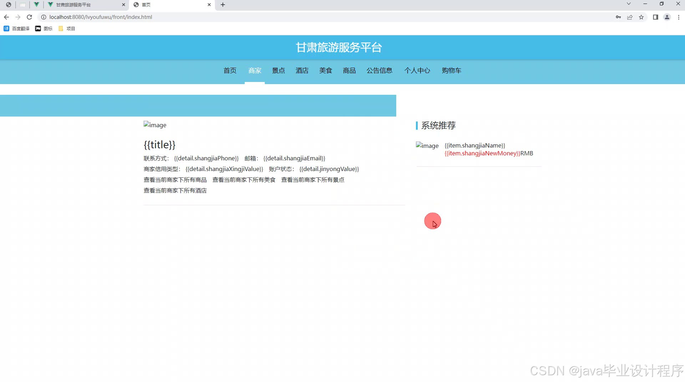Go to 首页 in site navigation
Screen dimensions: 685x382
click(230, 71)
